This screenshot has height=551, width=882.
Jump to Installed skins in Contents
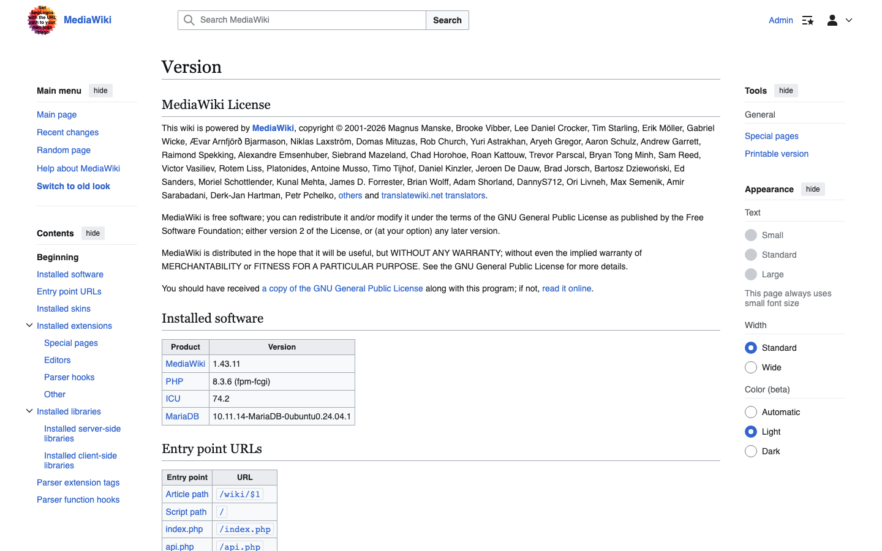64,309
